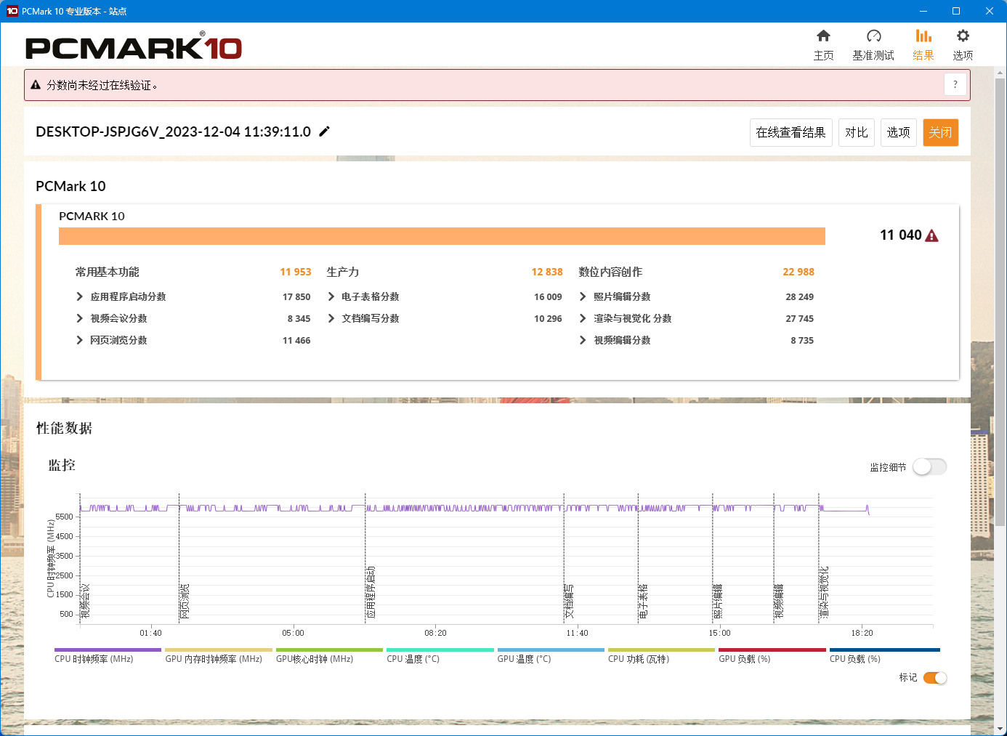The height and width of the screenshot is (736, 1007).
Task: Open the 基准测试 gauge icon
Action: click(873, 36)
